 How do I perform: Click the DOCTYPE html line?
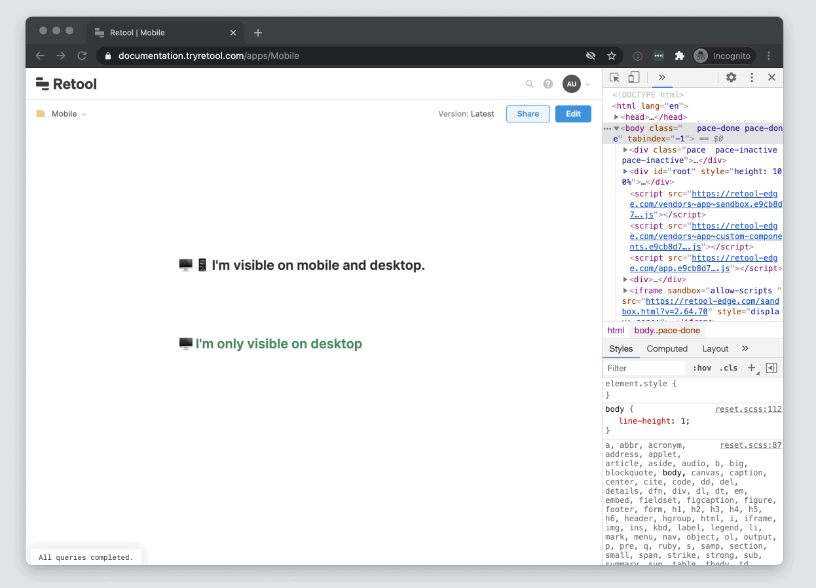(x=648, y=95)
